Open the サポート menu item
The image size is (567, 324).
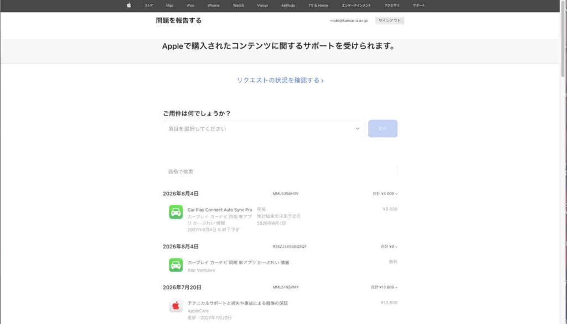tap(419, 6)
